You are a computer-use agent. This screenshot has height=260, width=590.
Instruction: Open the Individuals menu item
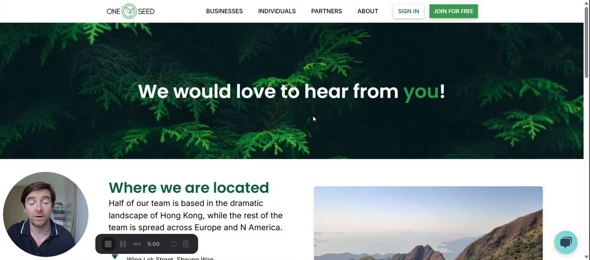[277, 11]
